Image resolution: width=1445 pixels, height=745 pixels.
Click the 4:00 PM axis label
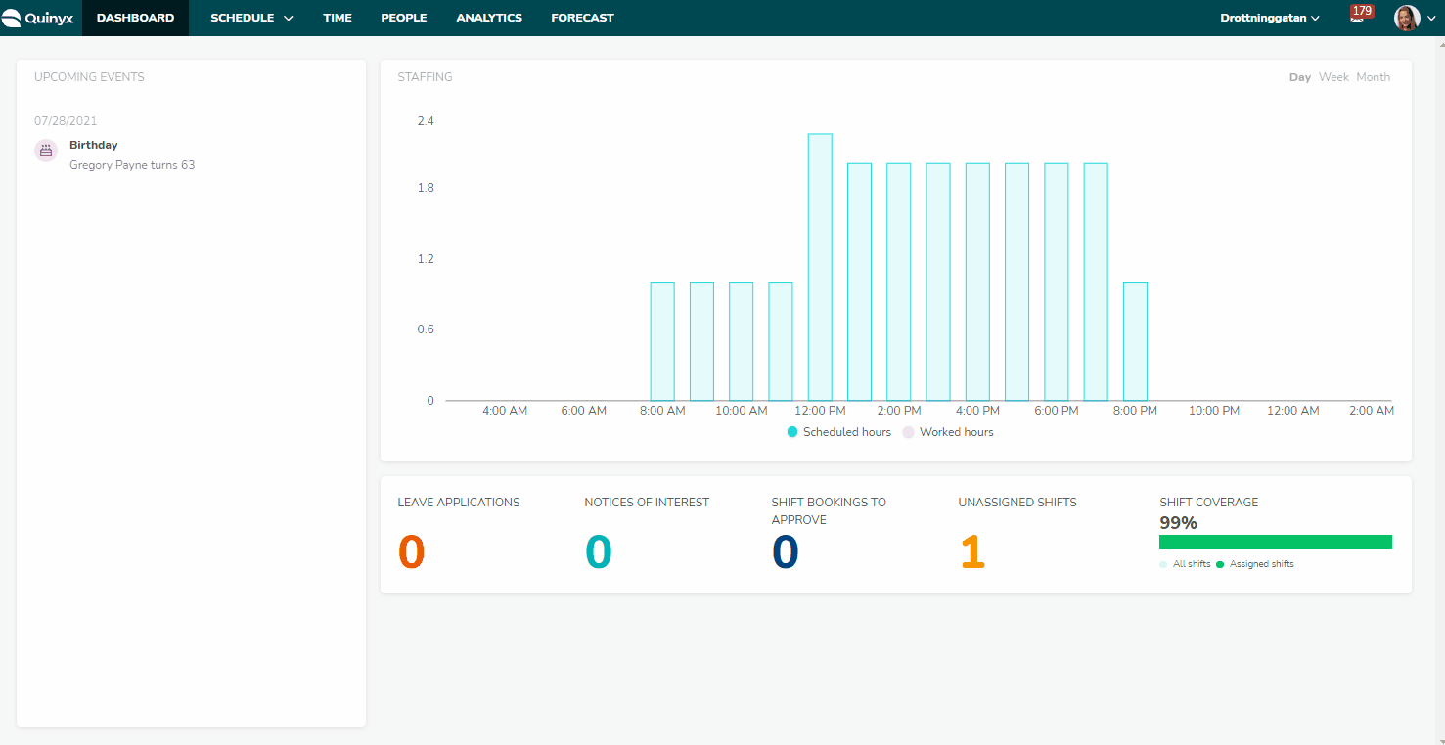[x=977, y=411]
